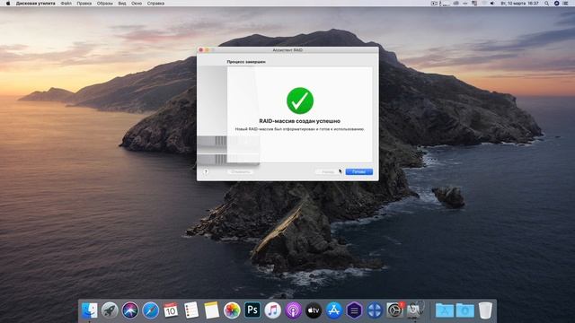This screenshot has height=323, width=575.
Task: Click the Siri icon in menu bar
Action: (556, 4)
